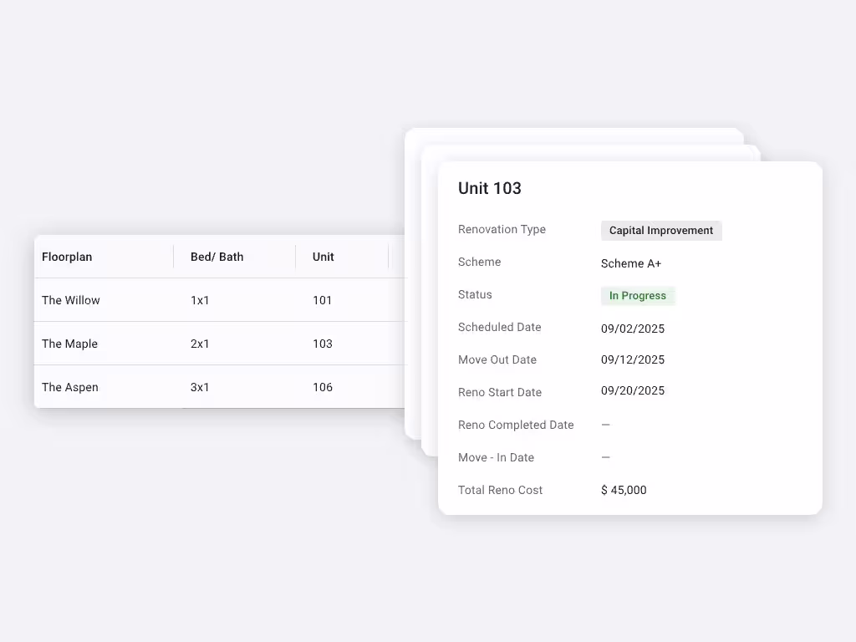The image size is (856, 642).
Task: Click the Reno Completed Date dash placeholder
Action: click(x=605, y=425)
